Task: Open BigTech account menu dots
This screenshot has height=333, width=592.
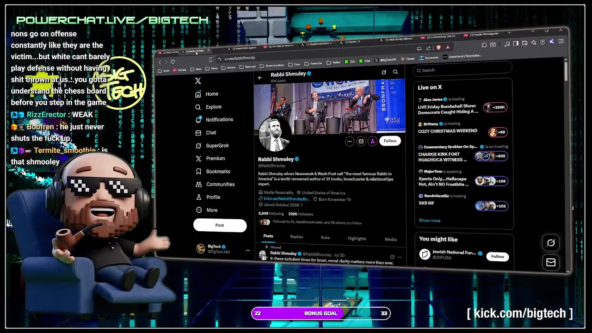Action: point(248,250)
